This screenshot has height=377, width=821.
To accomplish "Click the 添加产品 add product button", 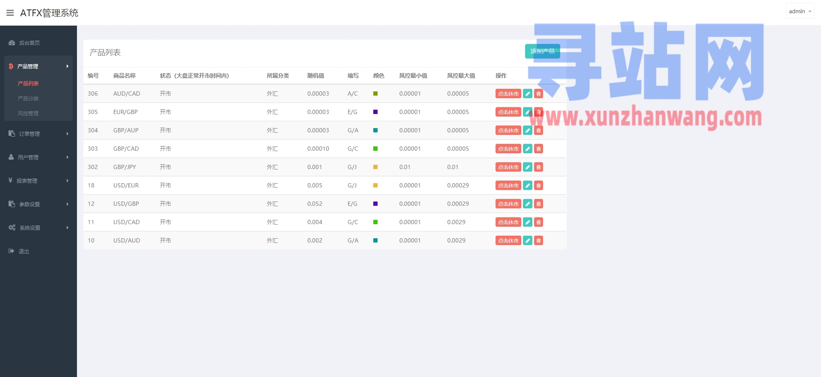I will [542, 51].
